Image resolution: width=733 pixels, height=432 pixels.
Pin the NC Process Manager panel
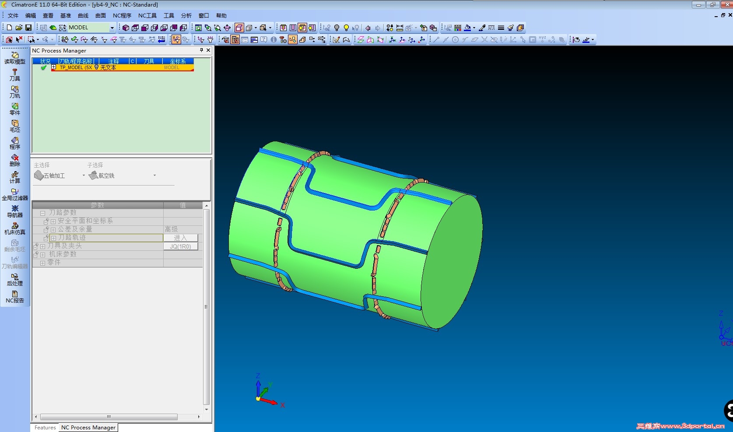pyautogui.click(x=201, y=50)
